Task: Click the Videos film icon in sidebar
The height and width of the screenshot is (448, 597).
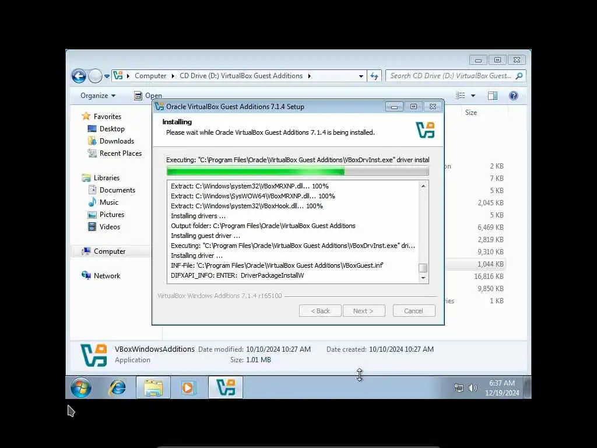Action: click(92, 227)
